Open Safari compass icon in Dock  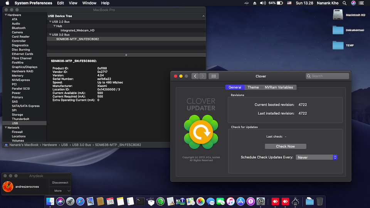pos(80,201)
